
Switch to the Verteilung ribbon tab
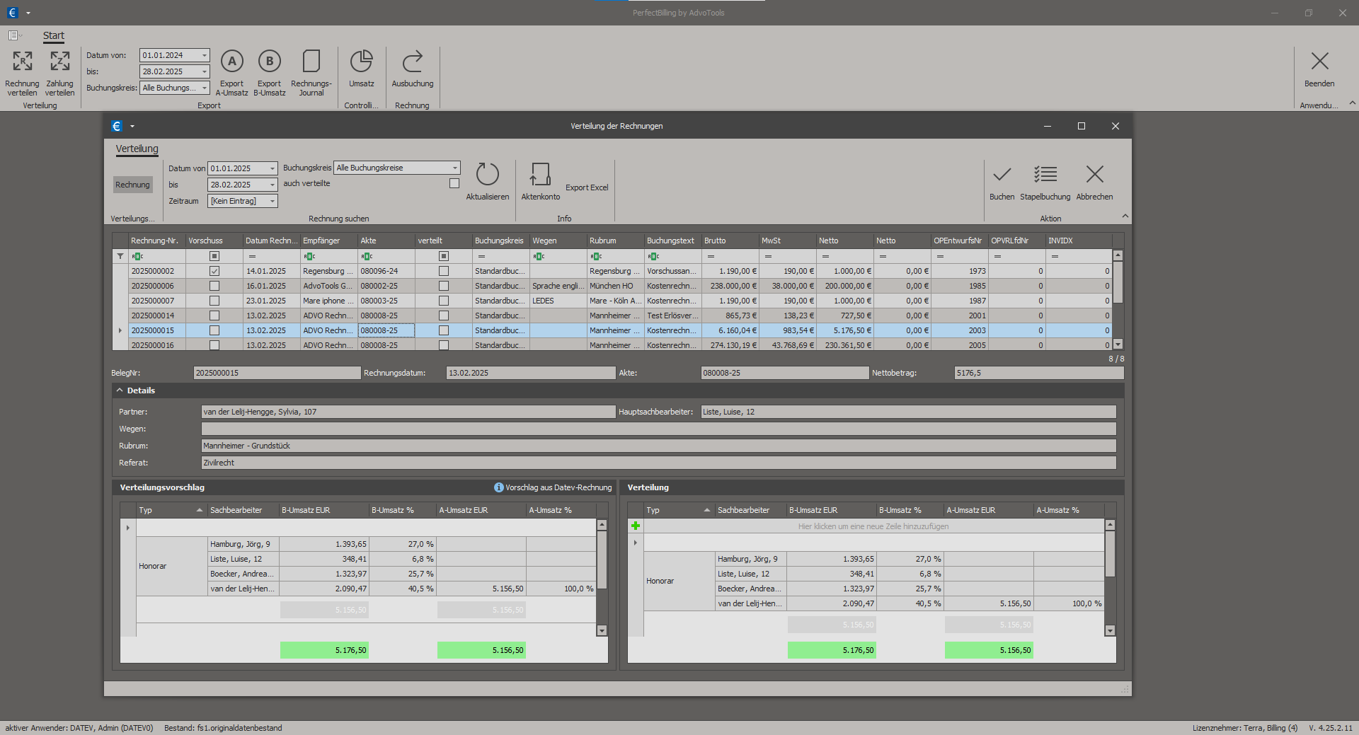[137, 149]
